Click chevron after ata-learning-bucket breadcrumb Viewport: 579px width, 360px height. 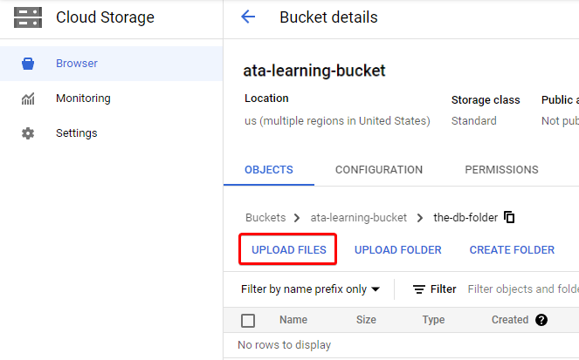coord(420,218)
